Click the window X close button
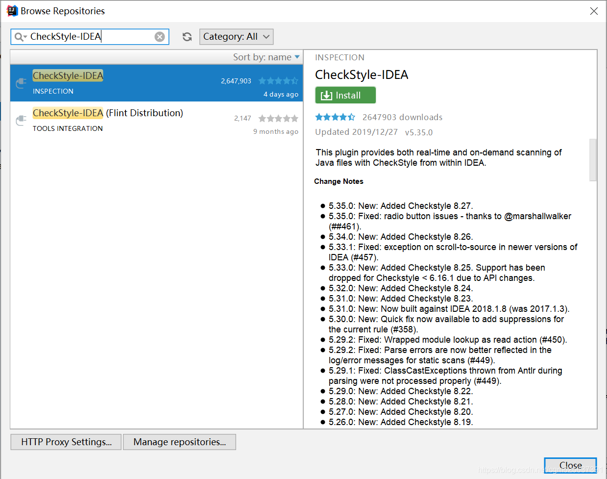Viewport: 607px width, 479px height. [x=594, y=11]
